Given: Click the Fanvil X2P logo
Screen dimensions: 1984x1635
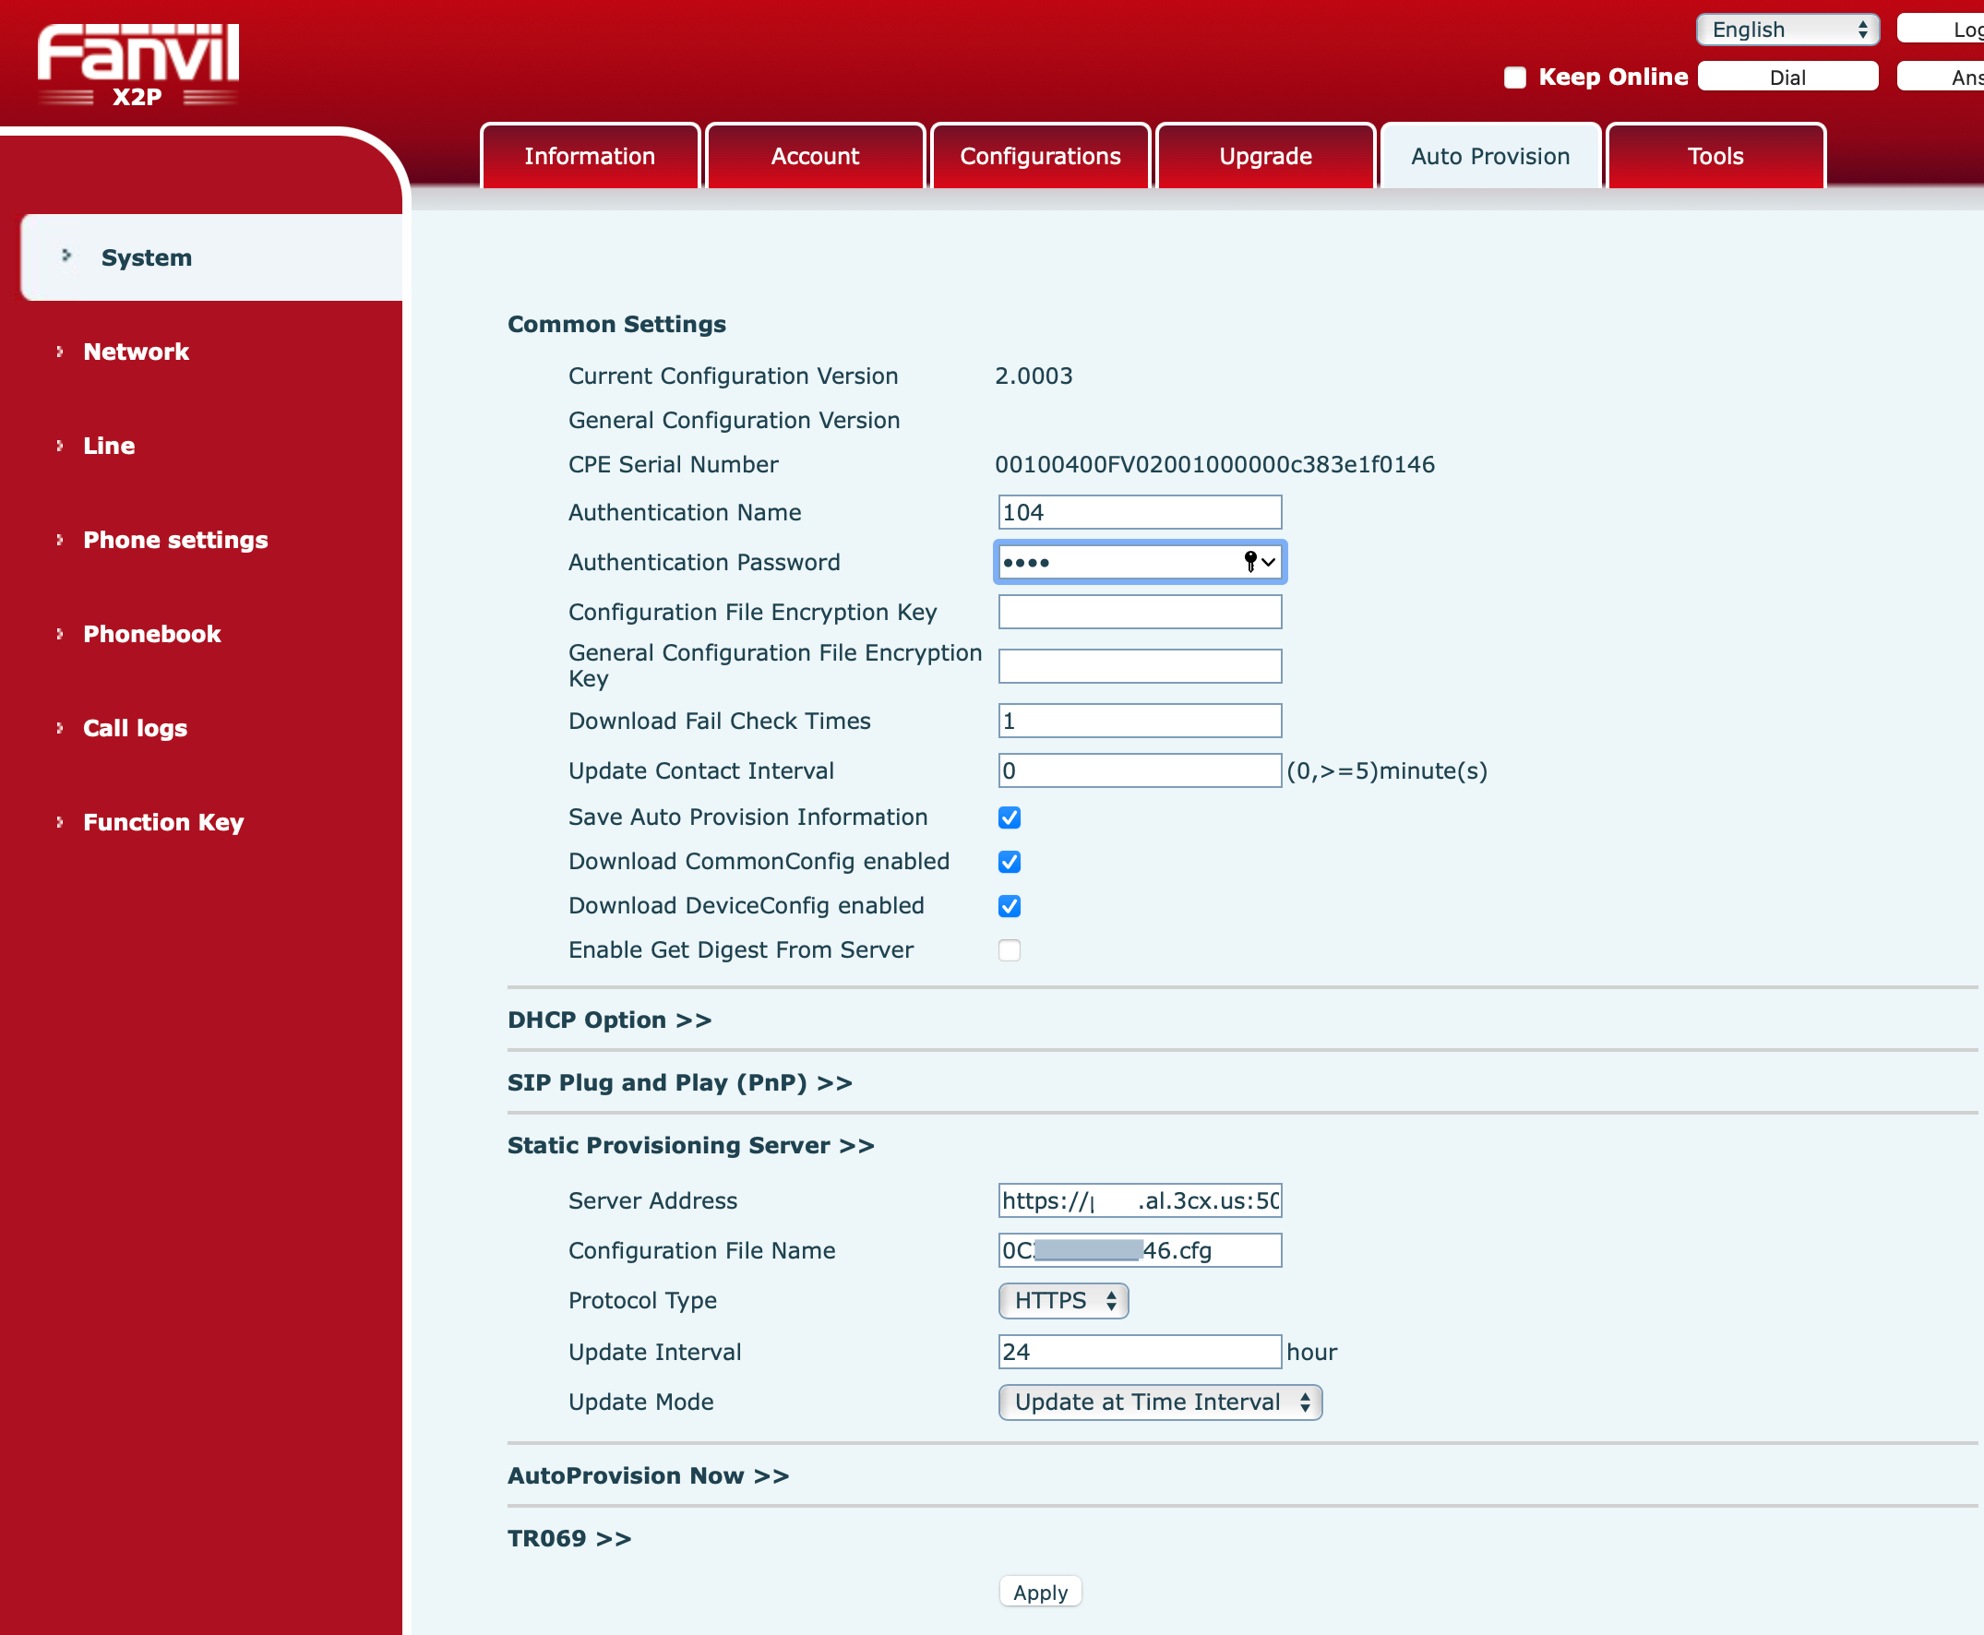Looking at the screenshot, I should coord(137,64).
